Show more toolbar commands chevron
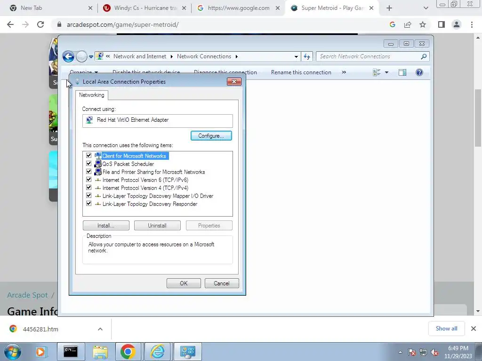 [x=344, y=72]
